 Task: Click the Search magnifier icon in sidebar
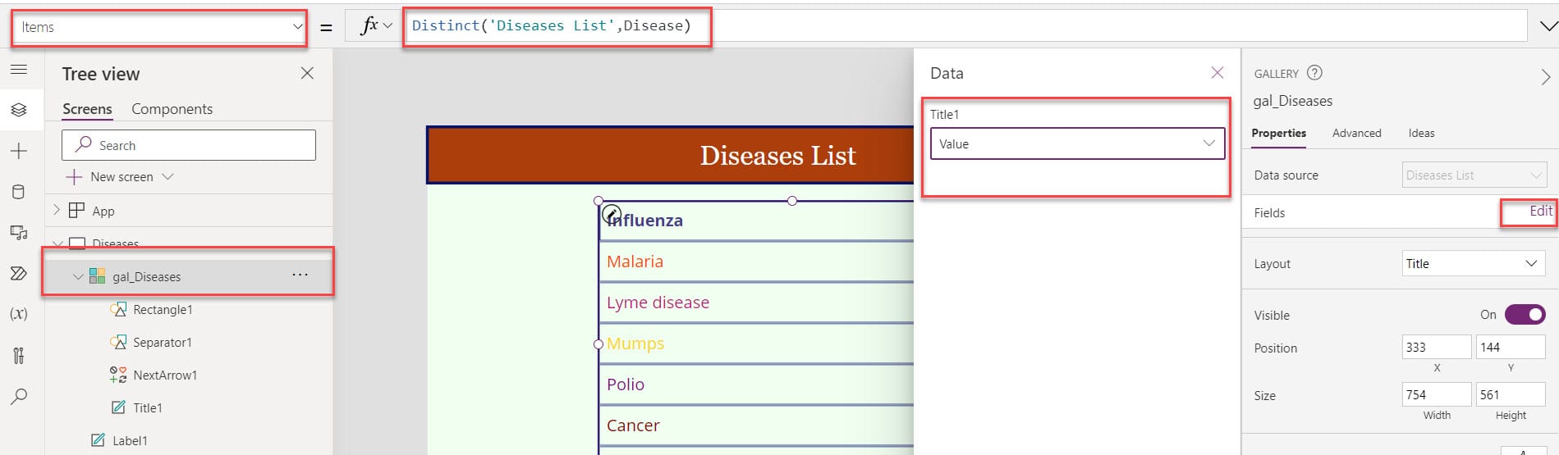tap(19, 397)
